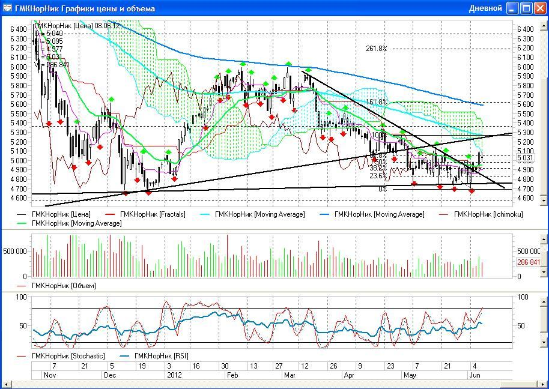The image size is (549, 389).
Task: Minimize the ГМКНорНик chart window
Action: point(512,8)
